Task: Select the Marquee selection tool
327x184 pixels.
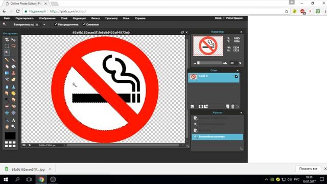Action: coord(7,46)
